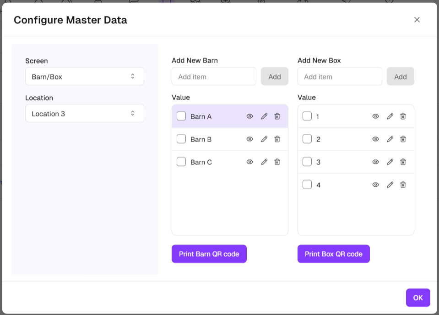This screenshot has height=315, width=439.
Task: Remove Barn C using trash icon
Action: (x=277, y=162)
